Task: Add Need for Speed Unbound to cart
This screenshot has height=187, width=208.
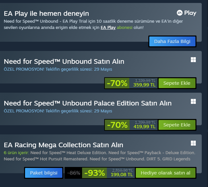Action: click(177, 83)
